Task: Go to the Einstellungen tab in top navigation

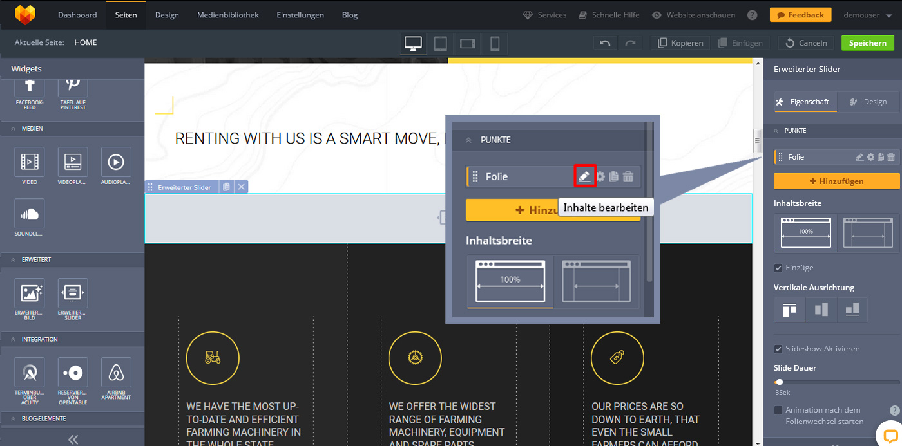Action: point(300,15)
